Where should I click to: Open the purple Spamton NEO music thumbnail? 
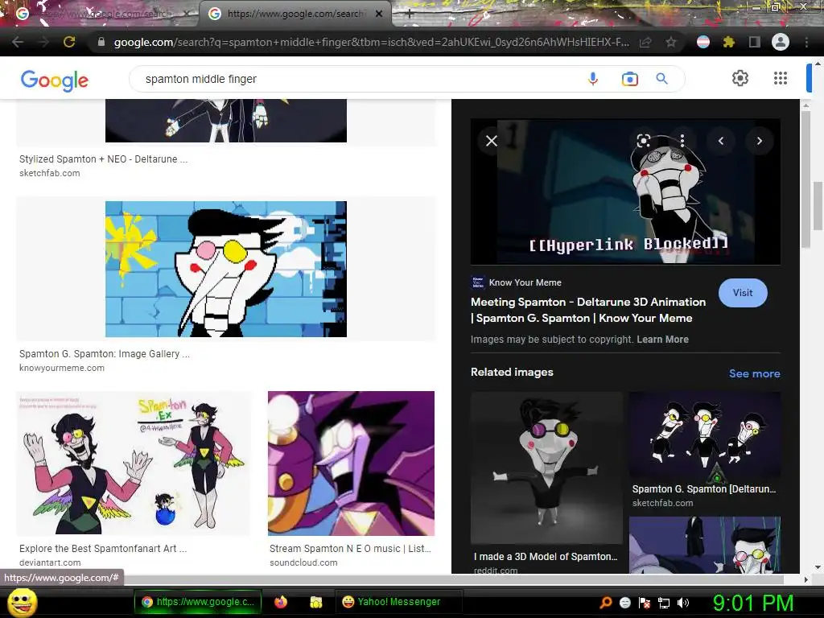(x=351, y=463)
